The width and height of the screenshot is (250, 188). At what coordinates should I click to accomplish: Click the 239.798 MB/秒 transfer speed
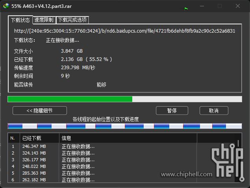(x=78, y=68)
